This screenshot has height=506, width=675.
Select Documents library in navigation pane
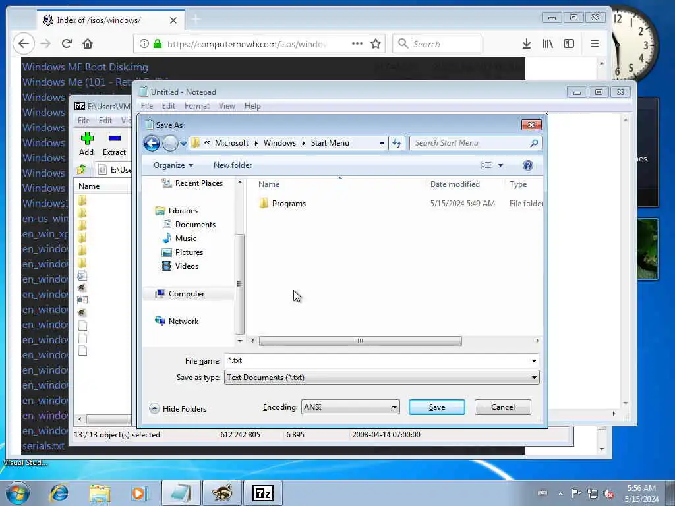[x=189, y=225]
